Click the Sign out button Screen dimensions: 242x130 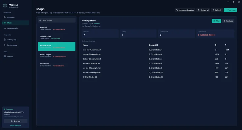click(x=16, y=121)
